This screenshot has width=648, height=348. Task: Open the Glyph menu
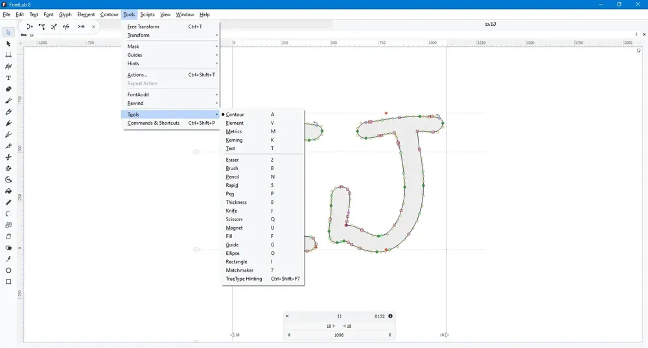(65, 14)
